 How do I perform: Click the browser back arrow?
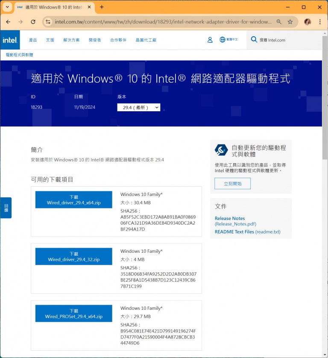[x=8, y=22]
